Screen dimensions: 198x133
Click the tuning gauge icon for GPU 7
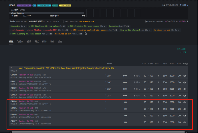tap(185, 122)
